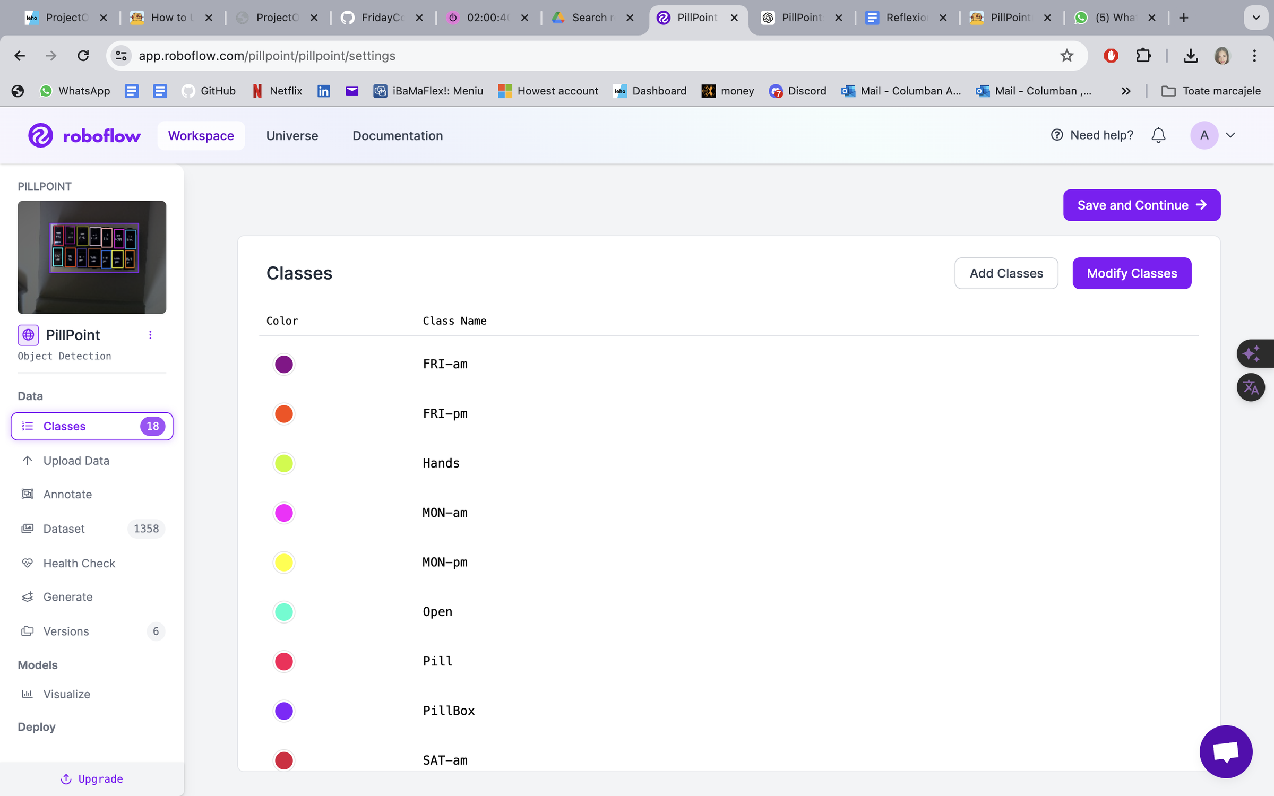
Task: Click the translate floating icon
Action: 1251,387
